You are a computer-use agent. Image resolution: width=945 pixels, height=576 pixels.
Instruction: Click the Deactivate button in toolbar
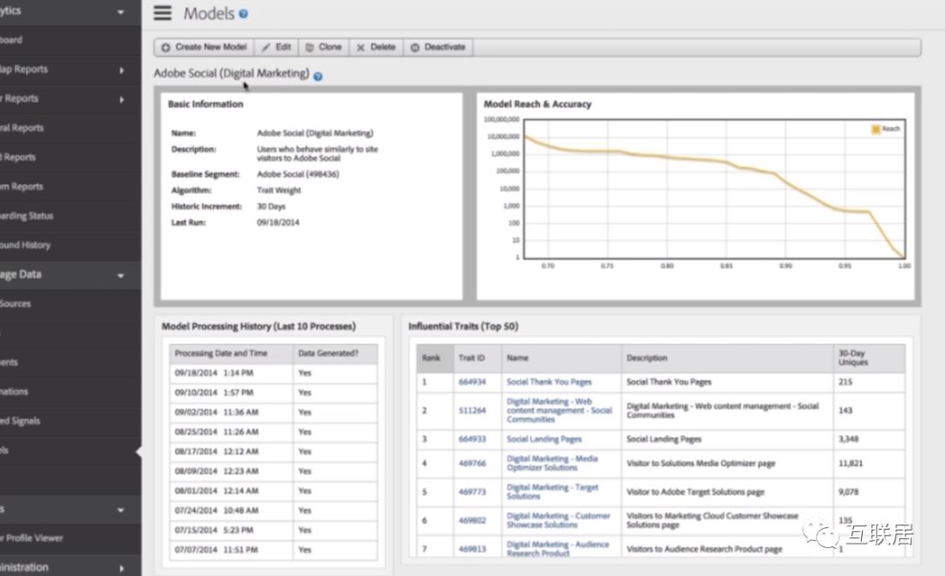click(x=438, y=47)
